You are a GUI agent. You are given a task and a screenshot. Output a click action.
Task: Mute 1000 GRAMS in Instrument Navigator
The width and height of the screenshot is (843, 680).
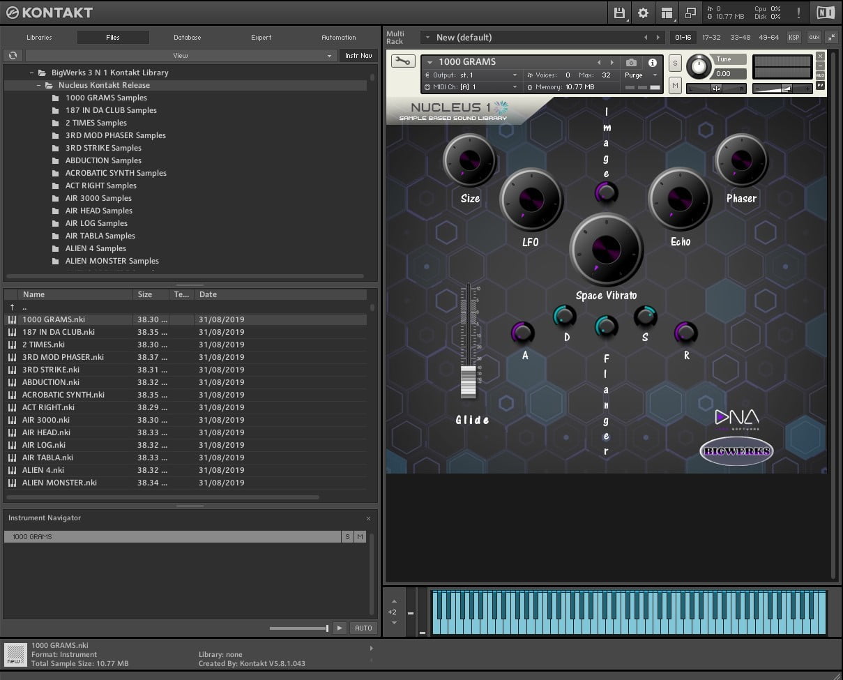click(x=360, y=536)
